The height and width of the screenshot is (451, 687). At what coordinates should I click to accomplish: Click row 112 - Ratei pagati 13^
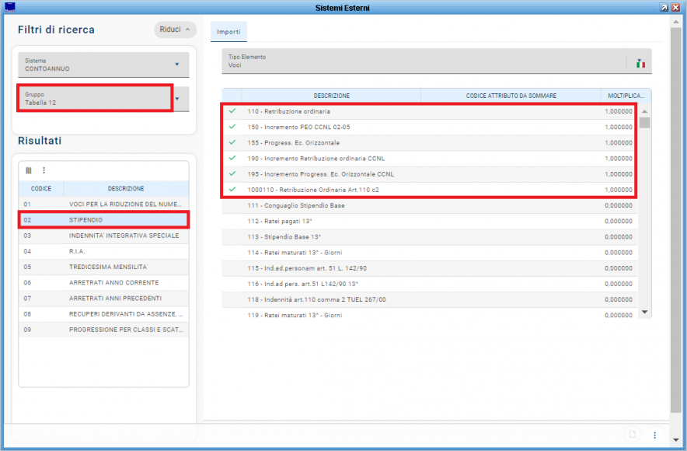pos(429,221)
